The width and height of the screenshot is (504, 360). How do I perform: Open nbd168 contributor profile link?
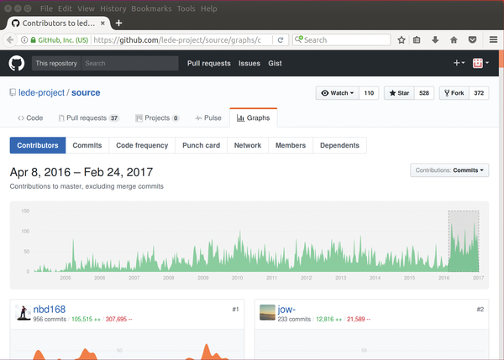[50, 310]
